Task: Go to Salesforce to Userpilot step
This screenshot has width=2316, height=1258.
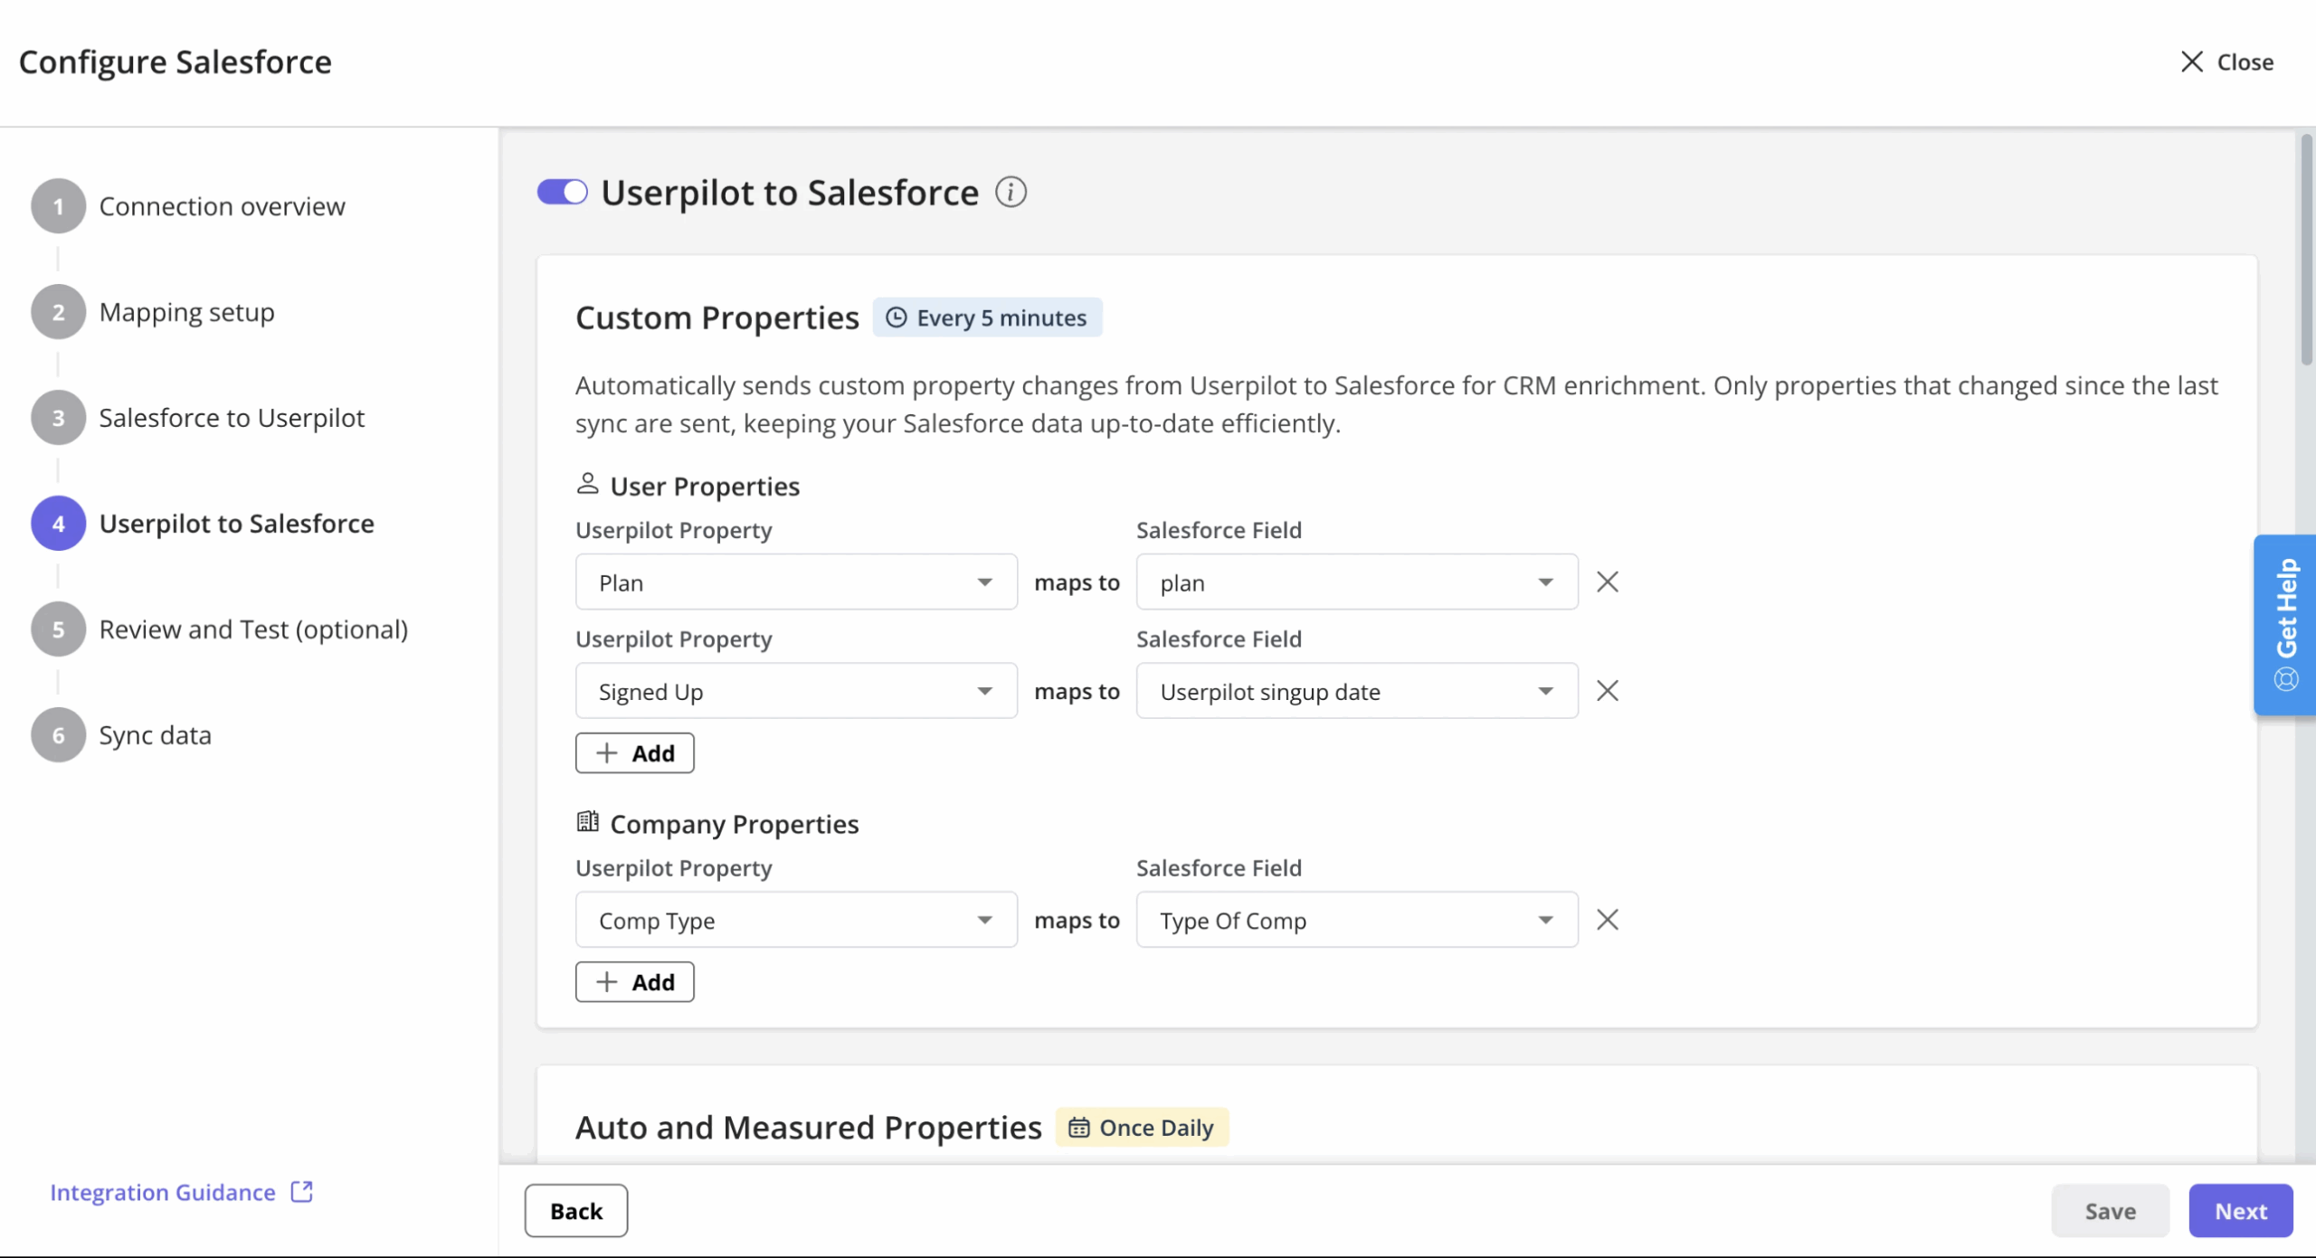Action: 232,418
